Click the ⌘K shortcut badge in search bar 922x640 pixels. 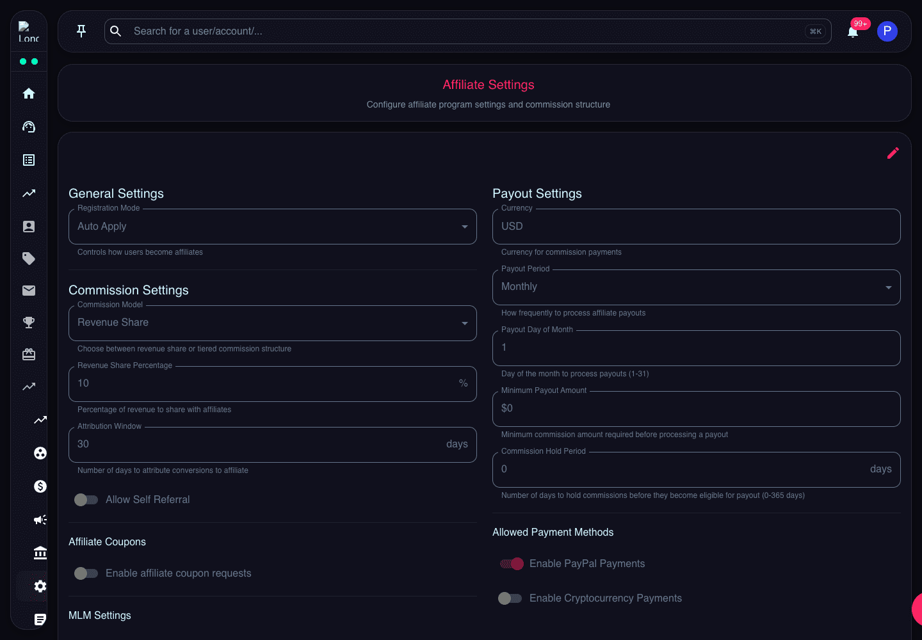(x=816, y=31)
